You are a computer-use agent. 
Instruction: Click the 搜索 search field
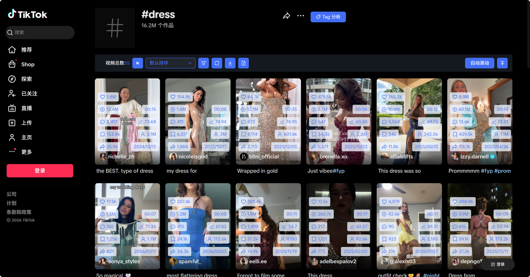point(40,32)
